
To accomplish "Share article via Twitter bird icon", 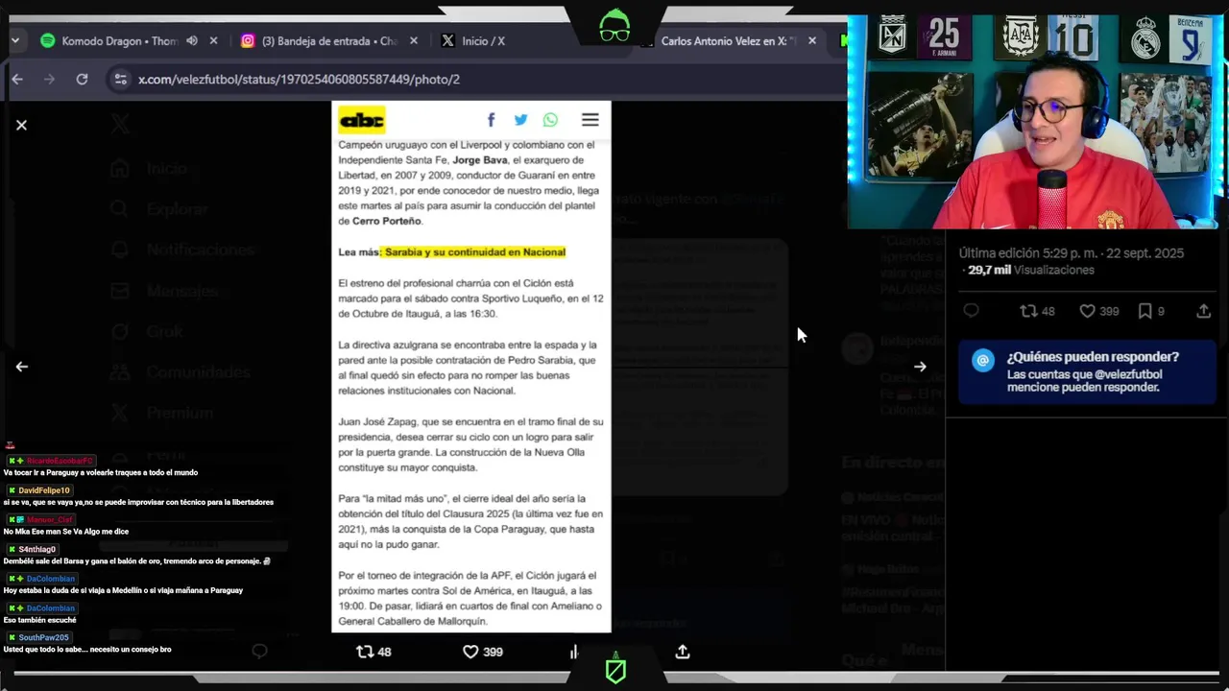I will click(520, 120).
